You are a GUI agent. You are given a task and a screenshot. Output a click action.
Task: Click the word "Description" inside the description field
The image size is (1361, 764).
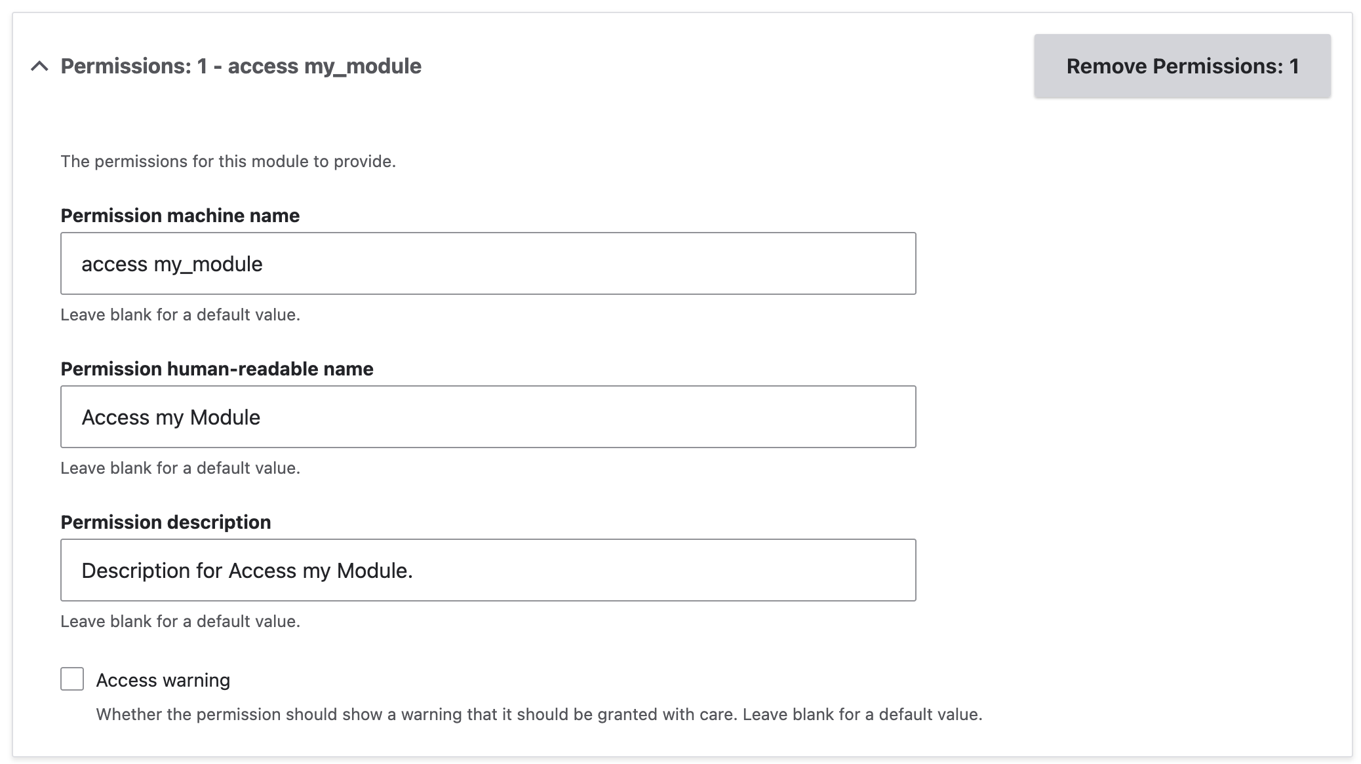[x=136, y=571]
